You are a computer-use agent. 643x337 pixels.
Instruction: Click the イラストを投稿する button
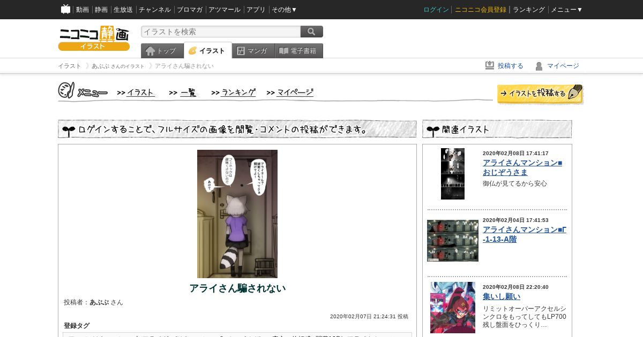(540, 94)
